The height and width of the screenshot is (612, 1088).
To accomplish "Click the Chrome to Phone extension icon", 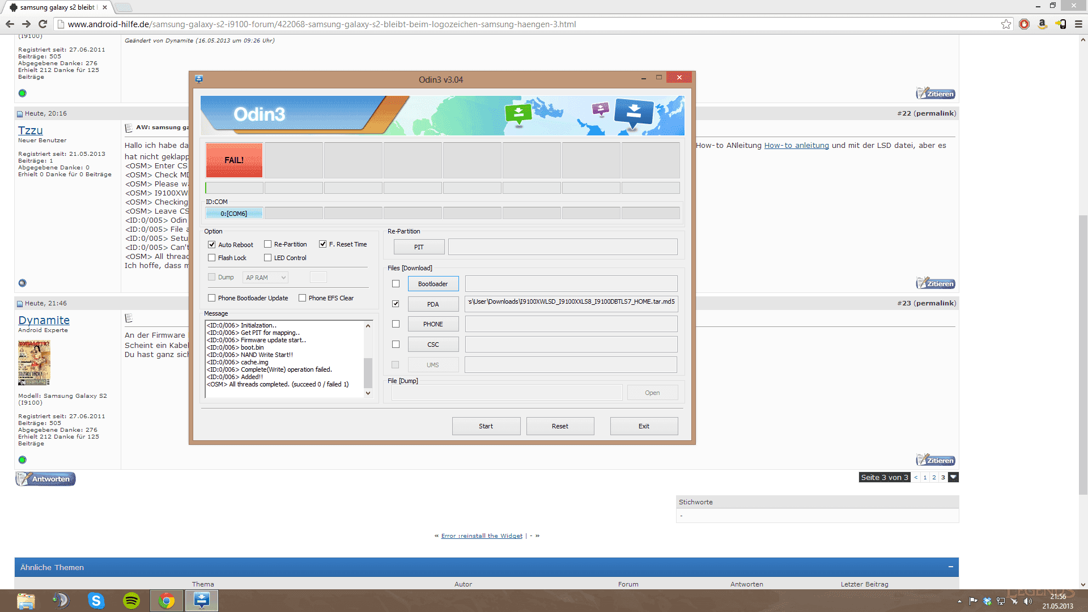I will click(1060, 24).
